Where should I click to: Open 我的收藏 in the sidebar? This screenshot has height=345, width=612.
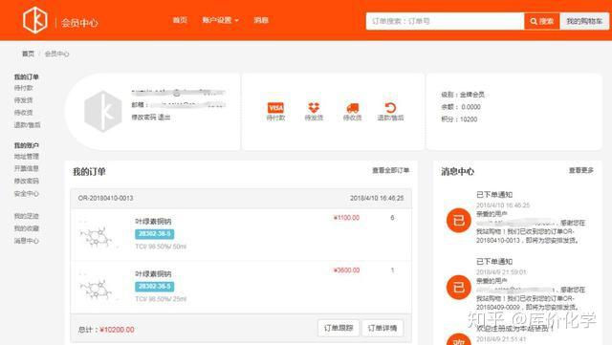tap(27, 228)
